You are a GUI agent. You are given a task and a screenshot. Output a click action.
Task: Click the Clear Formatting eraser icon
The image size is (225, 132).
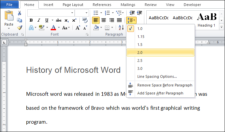[85, 20]
